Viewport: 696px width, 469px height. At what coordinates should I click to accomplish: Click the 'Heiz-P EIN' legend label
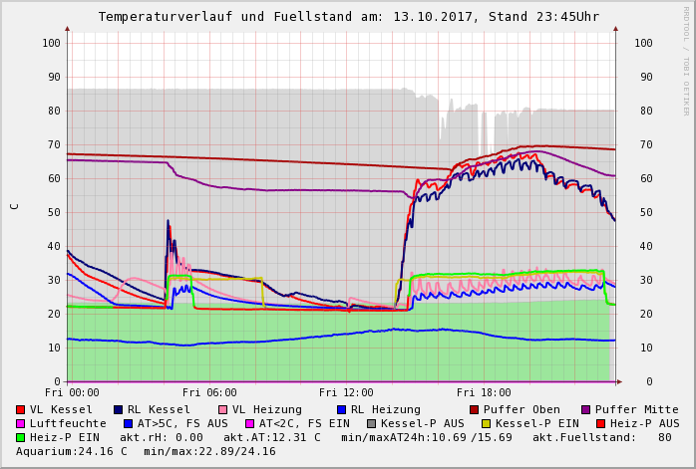(x=65, y=437)
